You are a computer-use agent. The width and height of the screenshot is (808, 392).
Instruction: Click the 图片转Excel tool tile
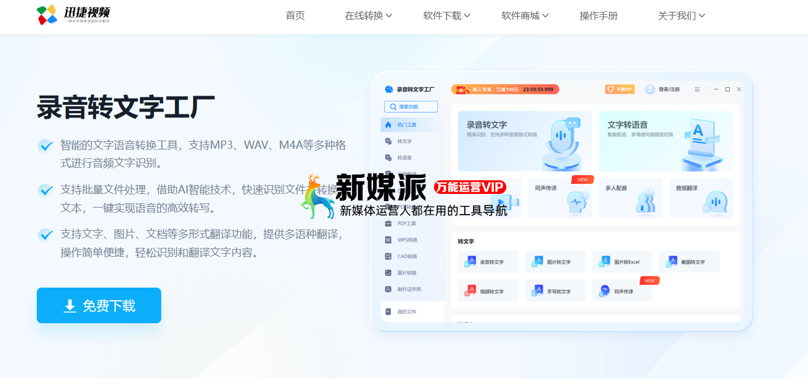click(x=622, y=262)
